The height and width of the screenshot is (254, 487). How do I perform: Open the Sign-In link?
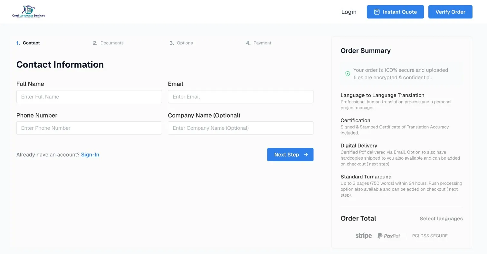(90, 155)
